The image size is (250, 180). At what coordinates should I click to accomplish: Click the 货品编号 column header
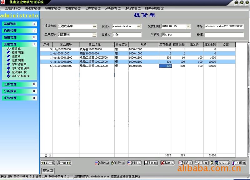pyautogui.click(x=66, y=45)
